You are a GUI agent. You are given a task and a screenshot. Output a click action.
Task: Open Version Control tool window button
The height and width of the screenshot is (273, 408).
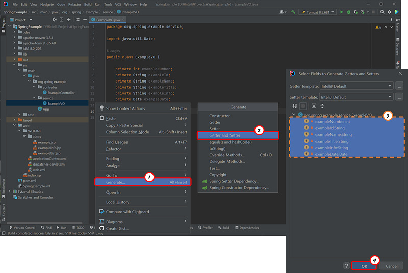[22, 228]
